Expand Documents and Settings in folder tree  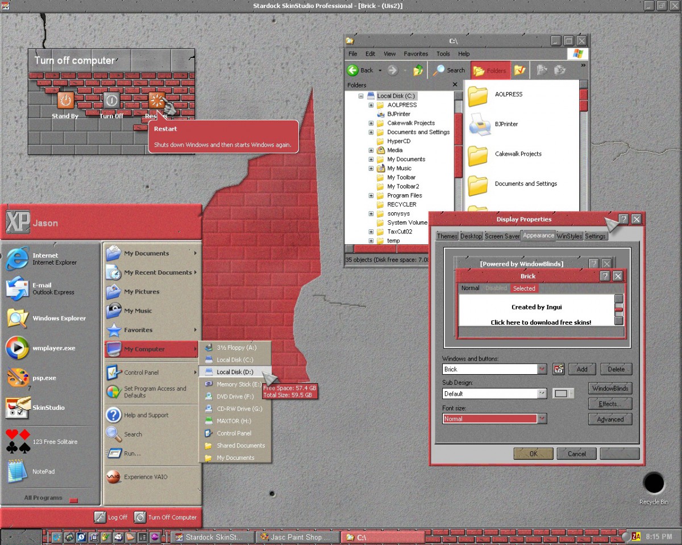[x=371, y=132]
